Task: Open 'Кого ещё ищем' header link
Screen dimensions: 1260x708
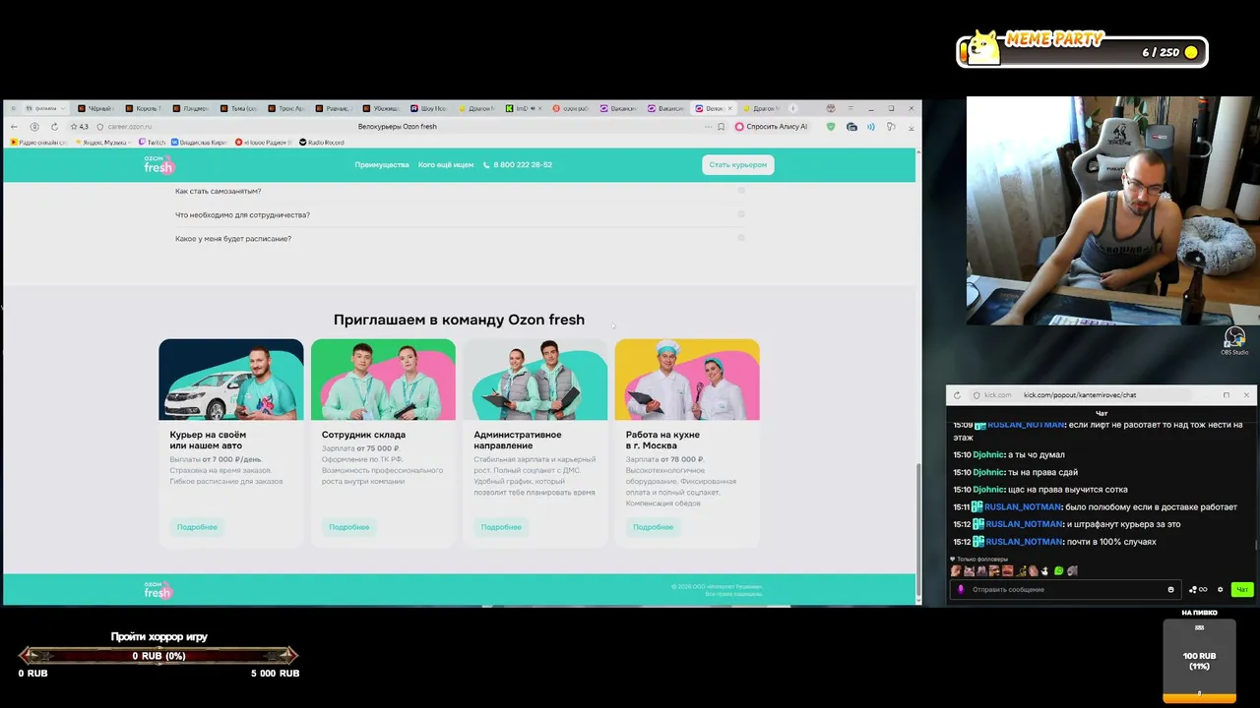Action: pos(446,165)
